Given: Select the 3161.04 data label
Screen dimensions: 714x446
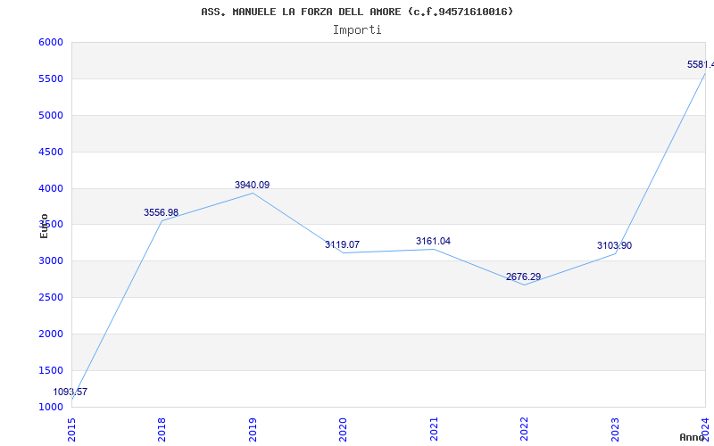Looking at the screenshot, I should coord(433,241).
